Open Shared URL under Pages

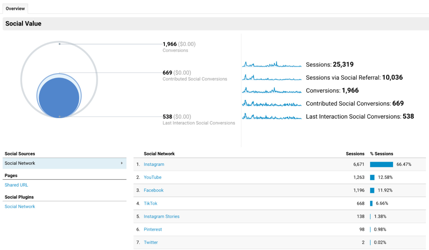[16, 185]
